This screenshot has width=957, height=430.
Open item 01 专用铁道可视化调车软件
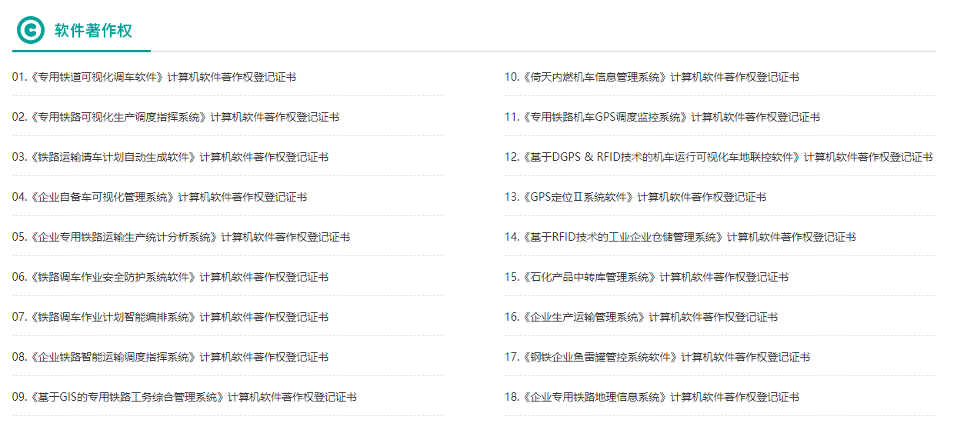(x=154, y=77)
